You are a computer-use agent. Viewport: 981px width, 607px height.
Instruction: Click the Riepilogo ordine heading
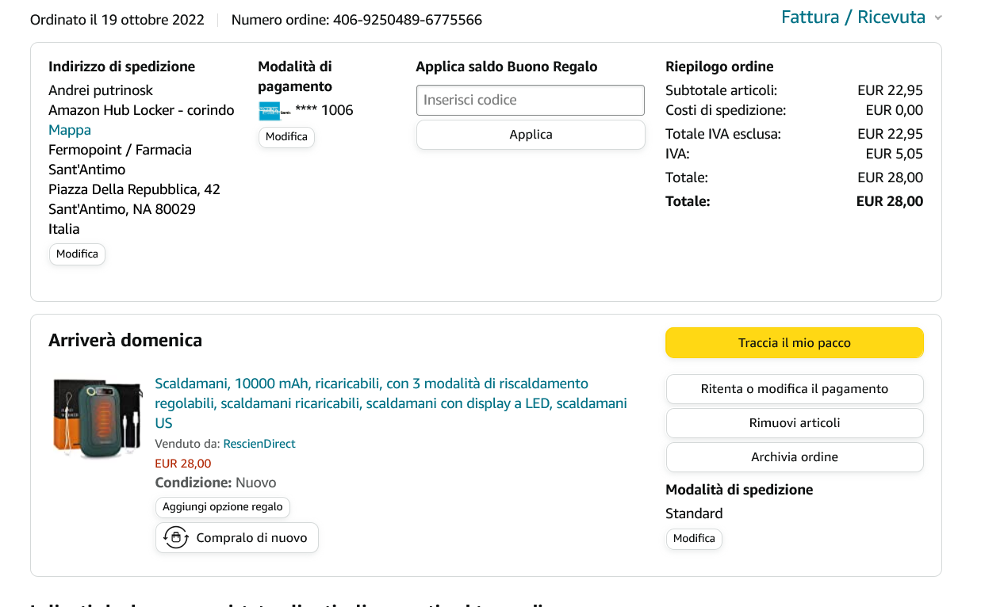click(x=719, y=67)
